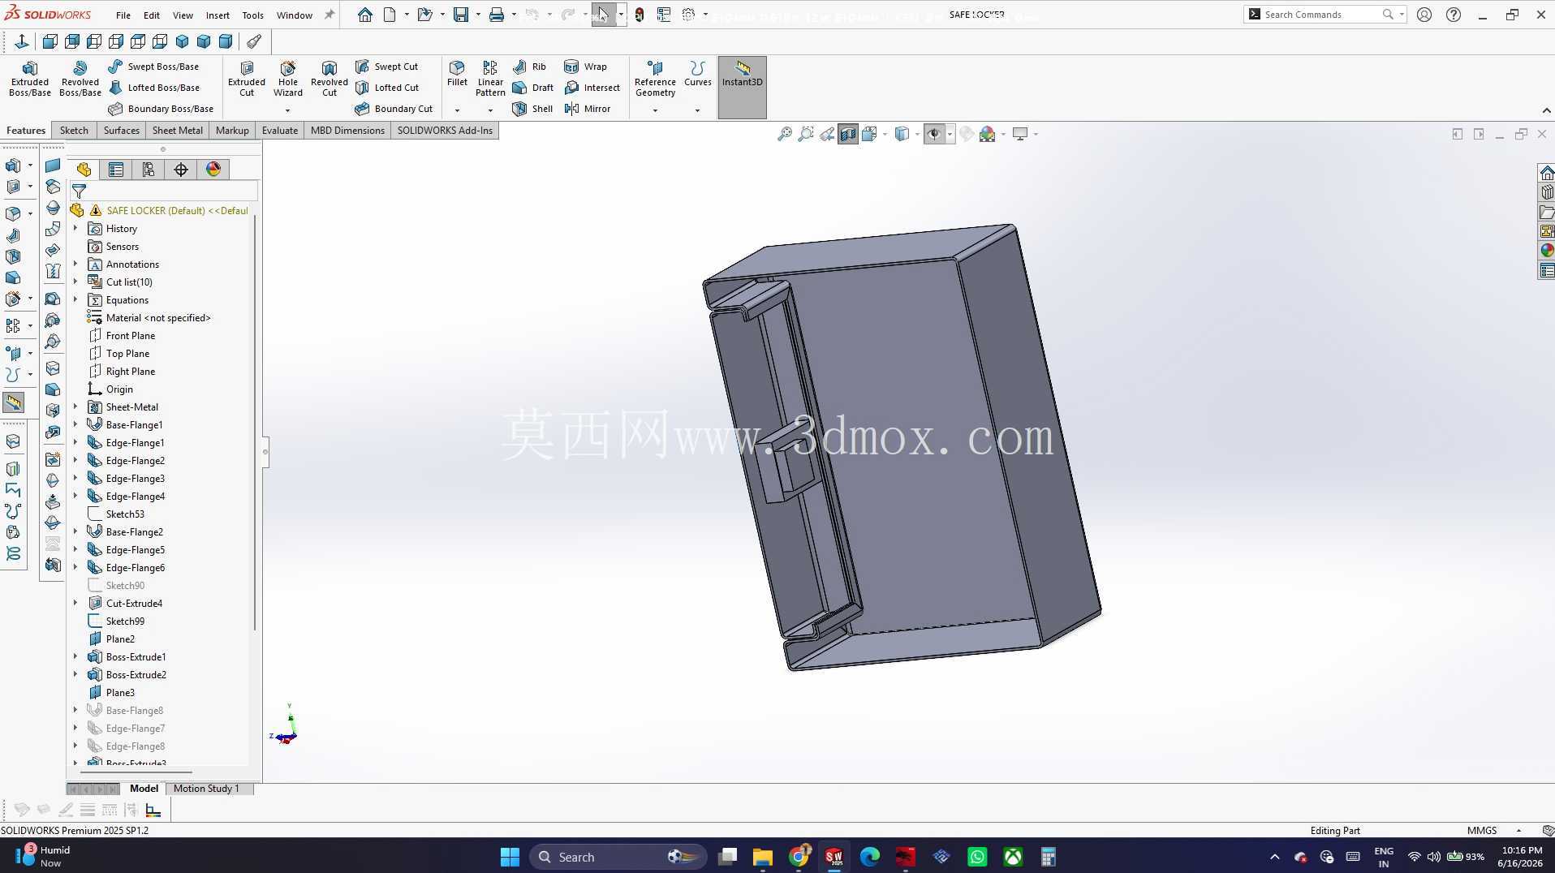Switch to the Sheet Metal tab

coord(178,131)
